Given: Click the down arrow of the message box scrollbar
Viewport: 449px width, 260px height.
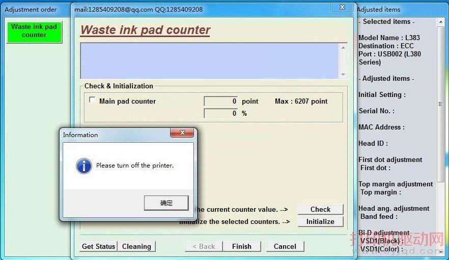Looking at the screenshot, I should (343, 75).
